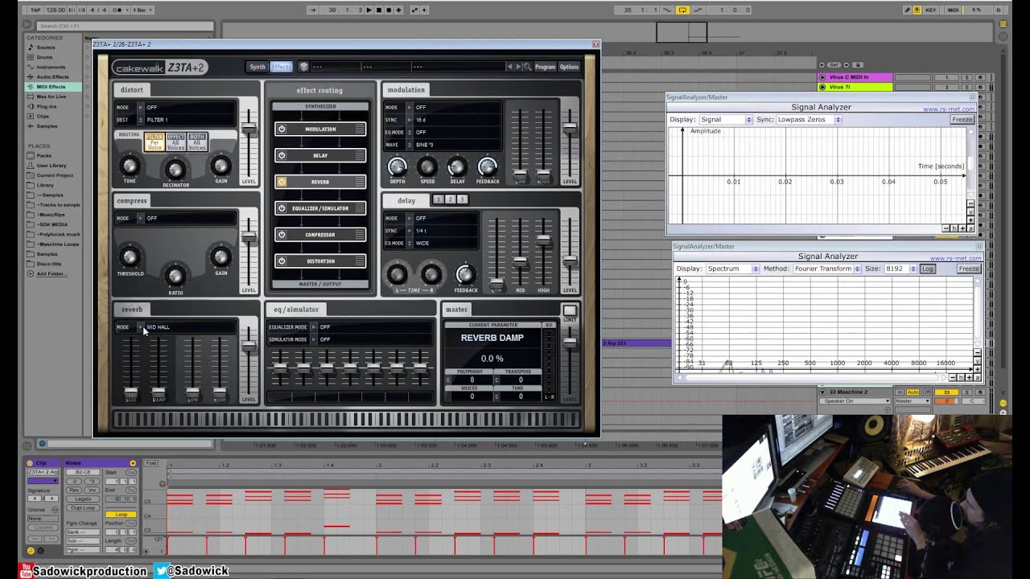Click the compress Threshold knob
The width and height of the screenshot is (1030, 579).
tap(130, 257)
